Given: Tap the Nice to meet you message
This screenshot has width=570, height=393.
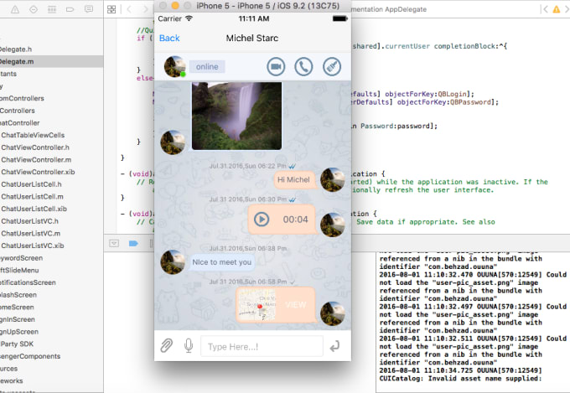Looking at the screenshot, I should pos(222,262).
